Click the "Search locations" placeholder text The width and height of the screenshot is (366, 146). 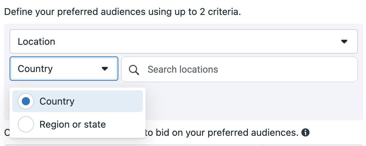183,69
